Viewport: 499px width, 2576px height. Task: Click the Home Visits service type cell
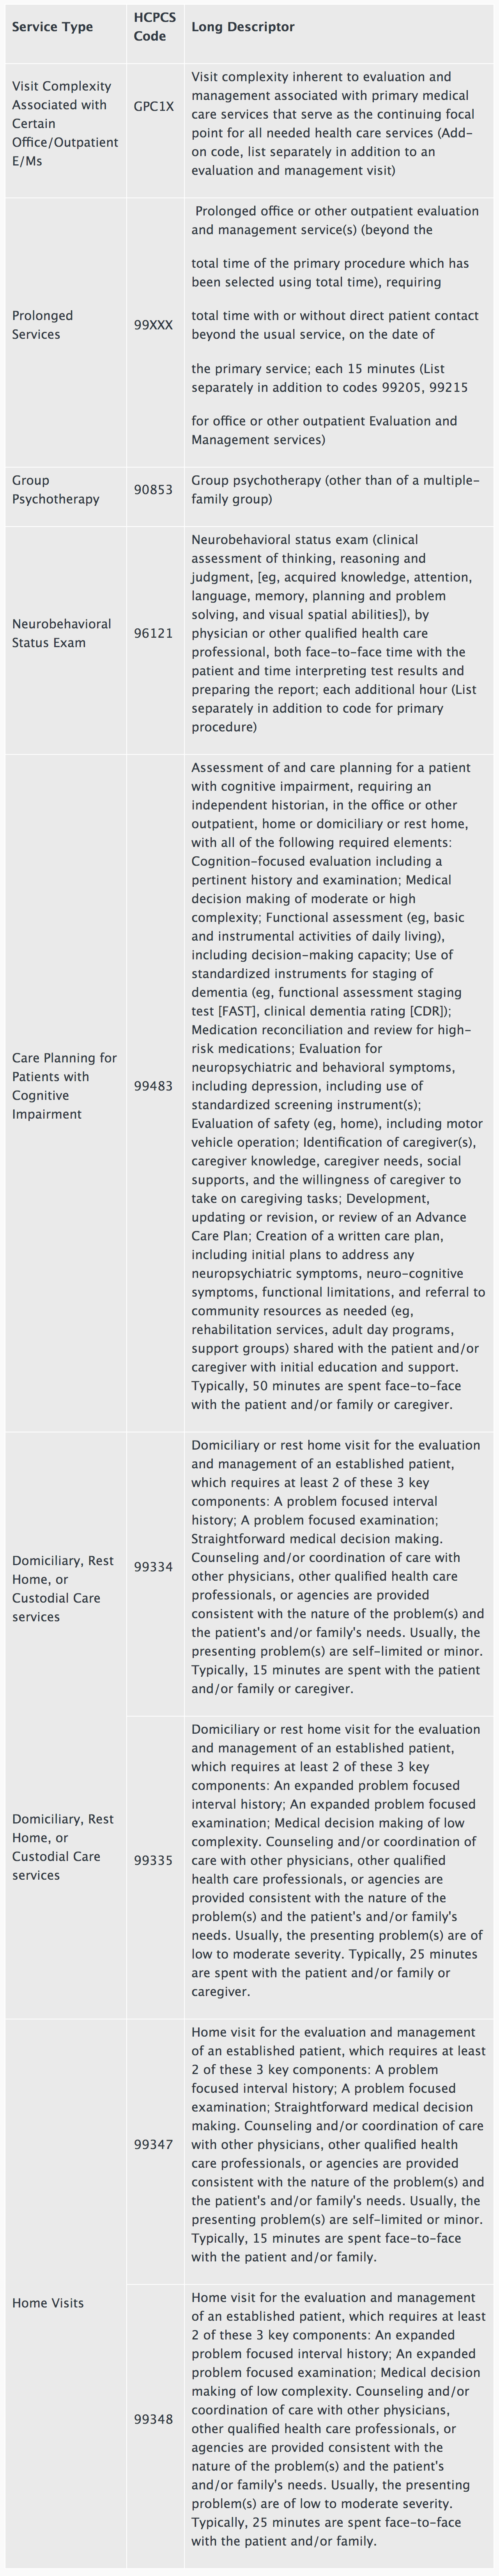48,2303
